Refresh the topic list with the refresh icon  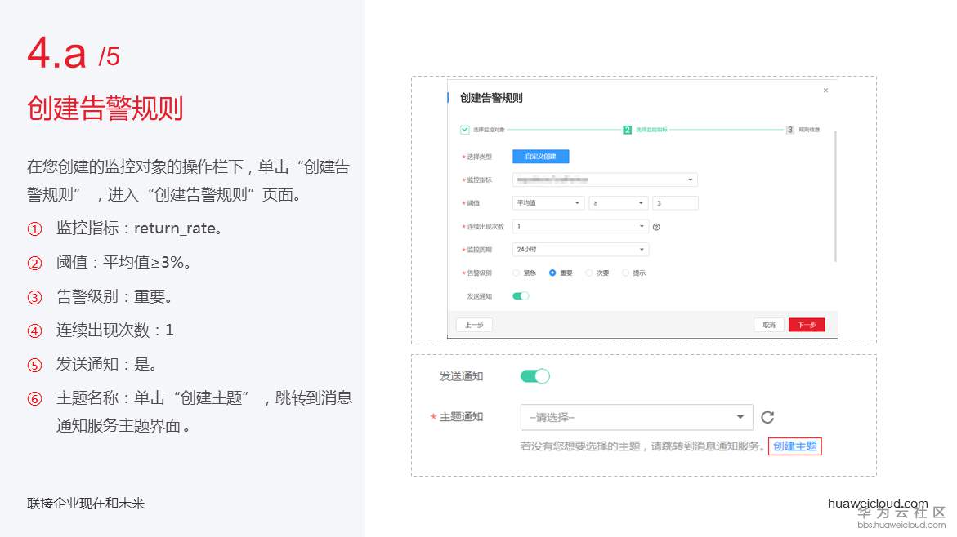click(767, 417)
